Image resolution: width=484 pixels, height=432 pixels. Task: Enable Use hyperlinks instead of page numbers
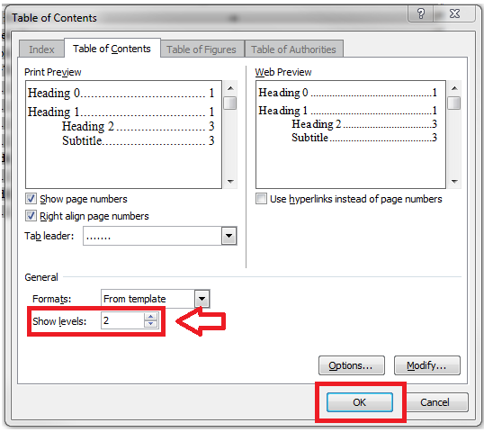point(261,199)
